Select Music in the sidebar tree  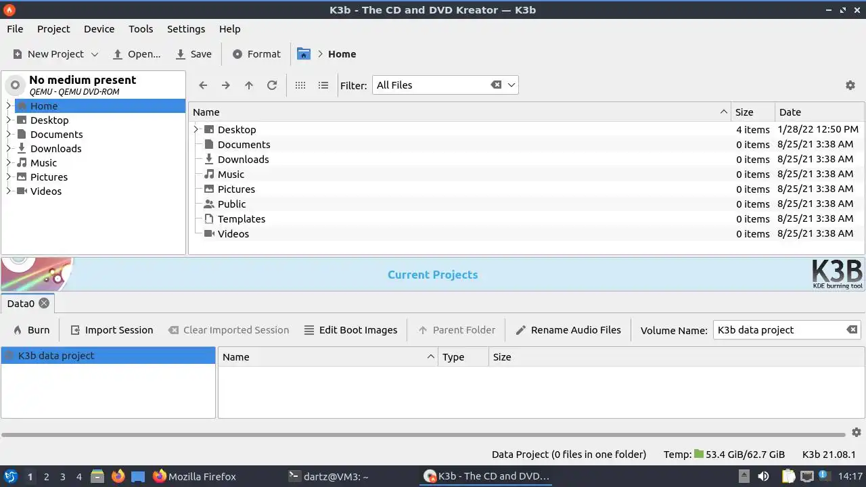point(43,163)
